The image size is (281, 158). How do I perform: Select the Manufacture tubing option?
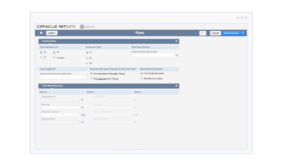141,79
